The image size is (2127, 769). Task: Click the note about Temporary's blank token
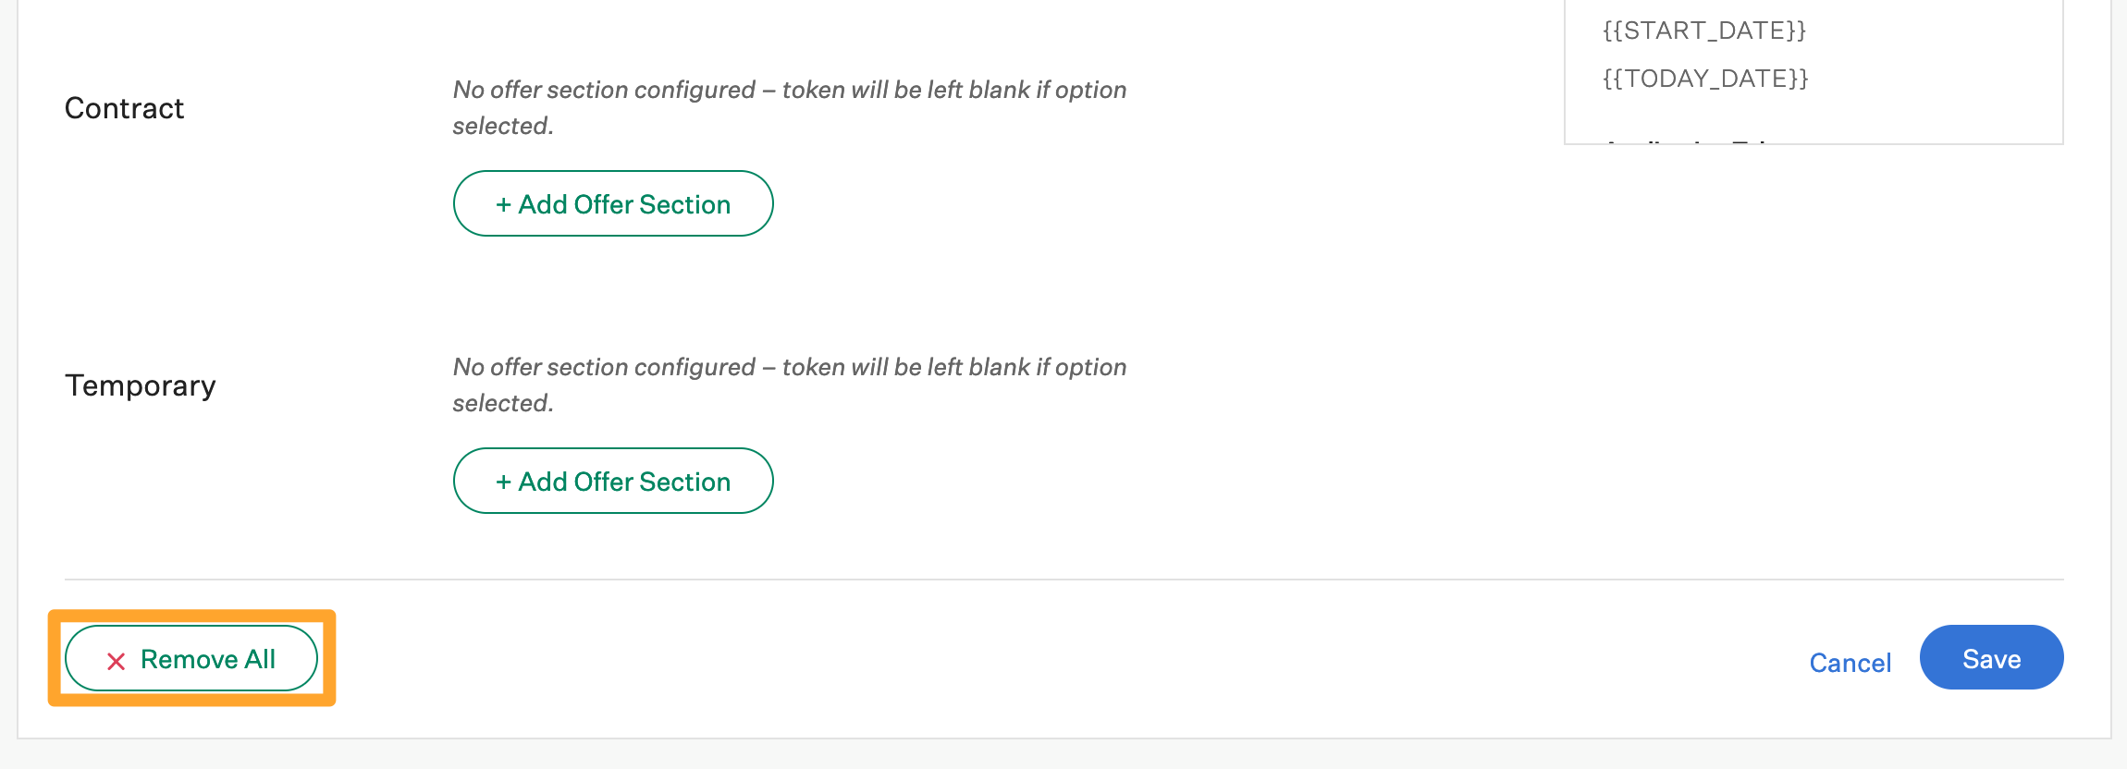click(790, 384)
